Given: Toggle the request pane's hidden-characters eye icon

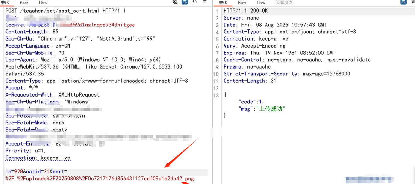Looking at the screenshot, I should 175,2.
